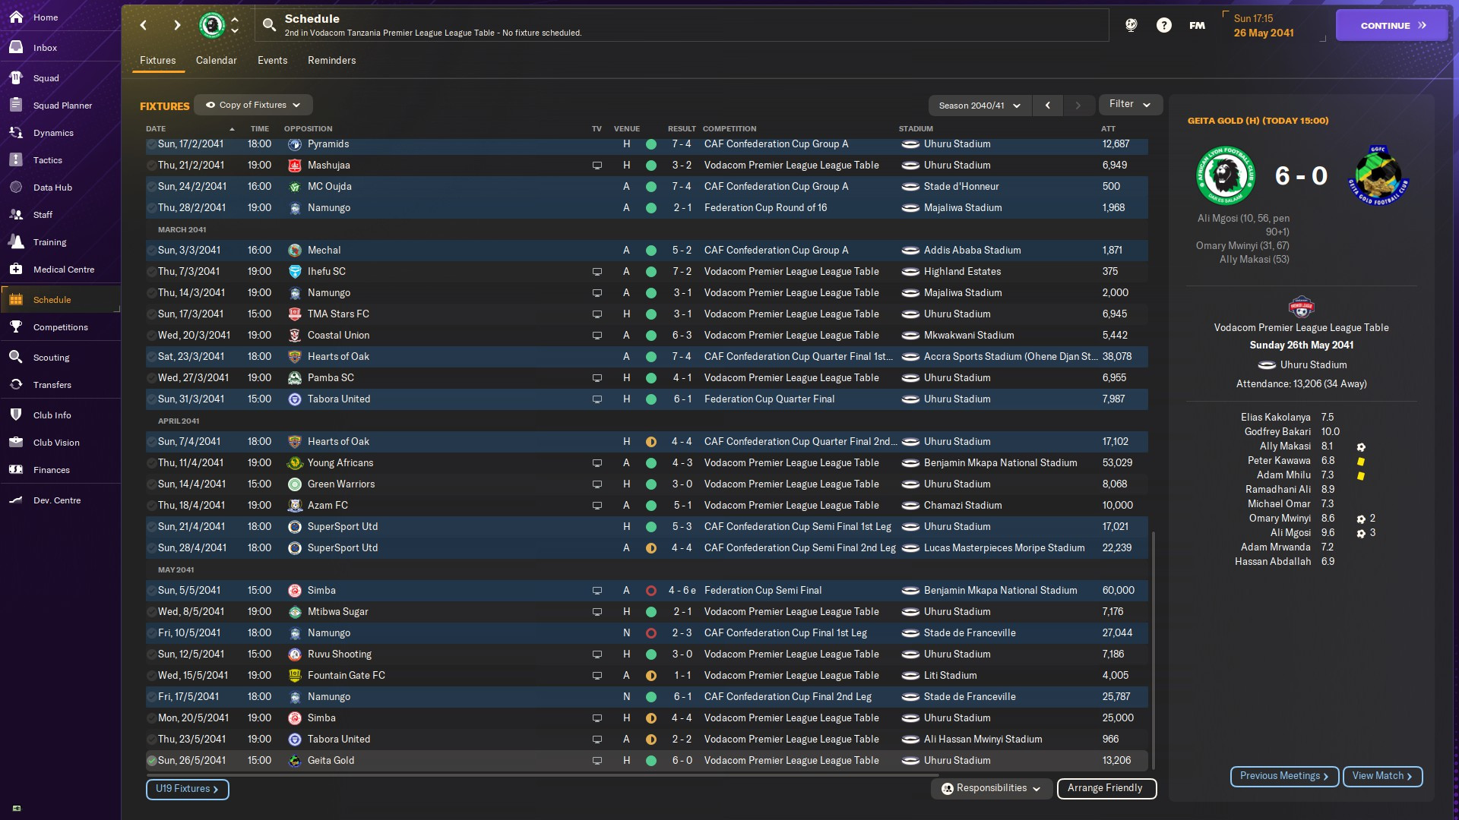Viewport: 1459px width, 820px height.
Task: Open the help question mark icon
Action: tap(1163, 25)
